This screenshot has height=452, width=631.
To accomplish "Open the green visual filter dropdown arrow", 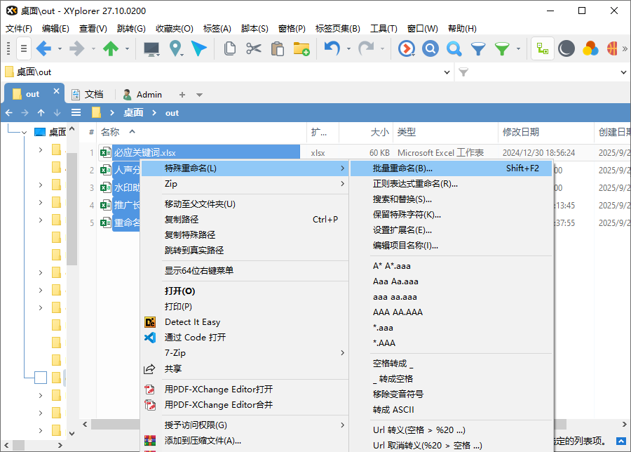I will pyautogui.click(x=517, y=50).
